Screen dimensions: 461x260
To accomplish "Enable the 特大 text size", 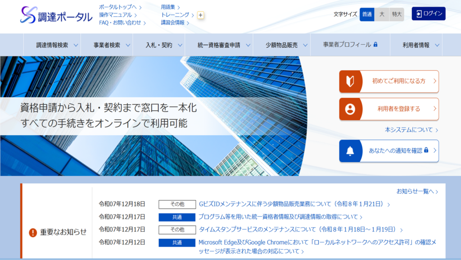I will tap(396, 14).
